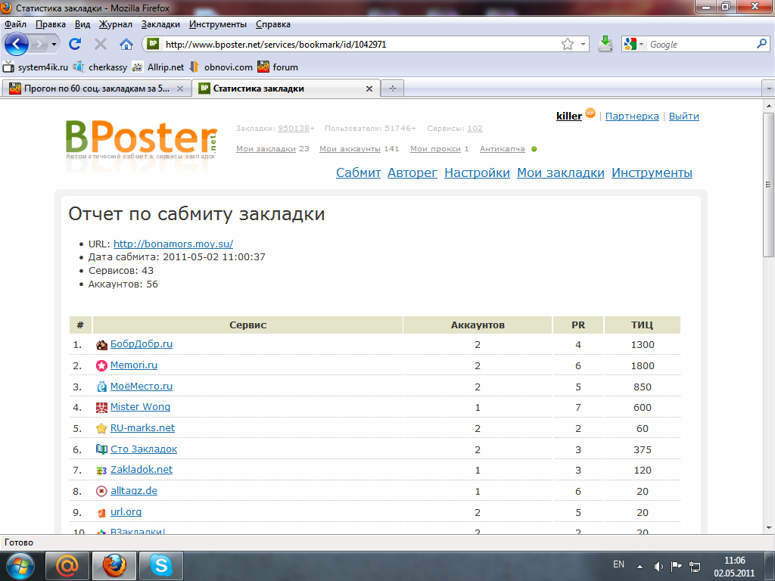Click the Сабмит navigation link
Image resolution: width=775 pixels, height=581 pixels.
[x=358, y=173]
